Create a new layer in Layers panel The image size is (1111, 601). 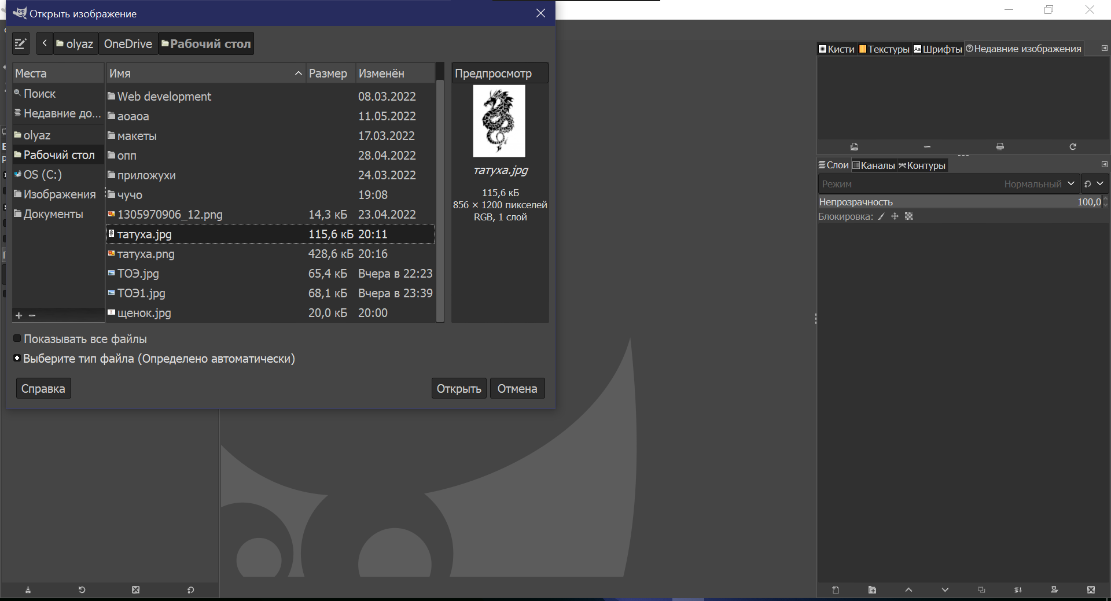click(836, 590)
